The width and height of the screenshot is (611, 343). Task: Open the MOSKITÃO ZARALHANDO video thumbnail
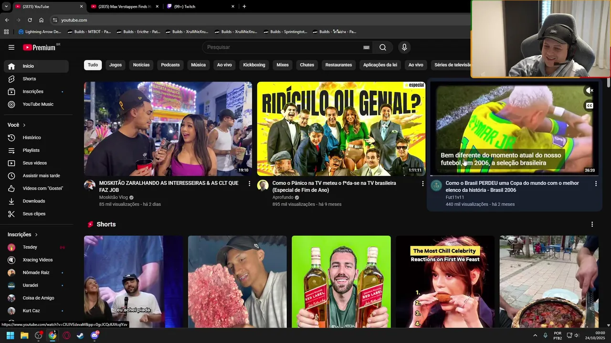pos(168,129)
